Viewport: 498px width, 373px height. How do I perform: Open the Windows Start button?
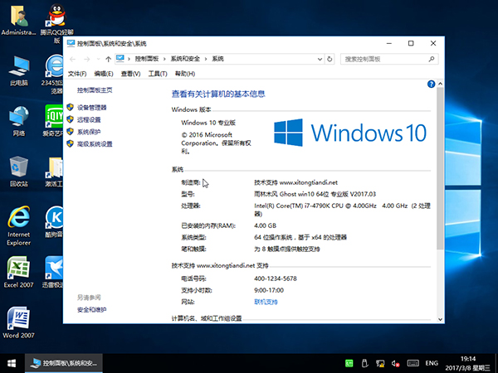pos(12,363)
